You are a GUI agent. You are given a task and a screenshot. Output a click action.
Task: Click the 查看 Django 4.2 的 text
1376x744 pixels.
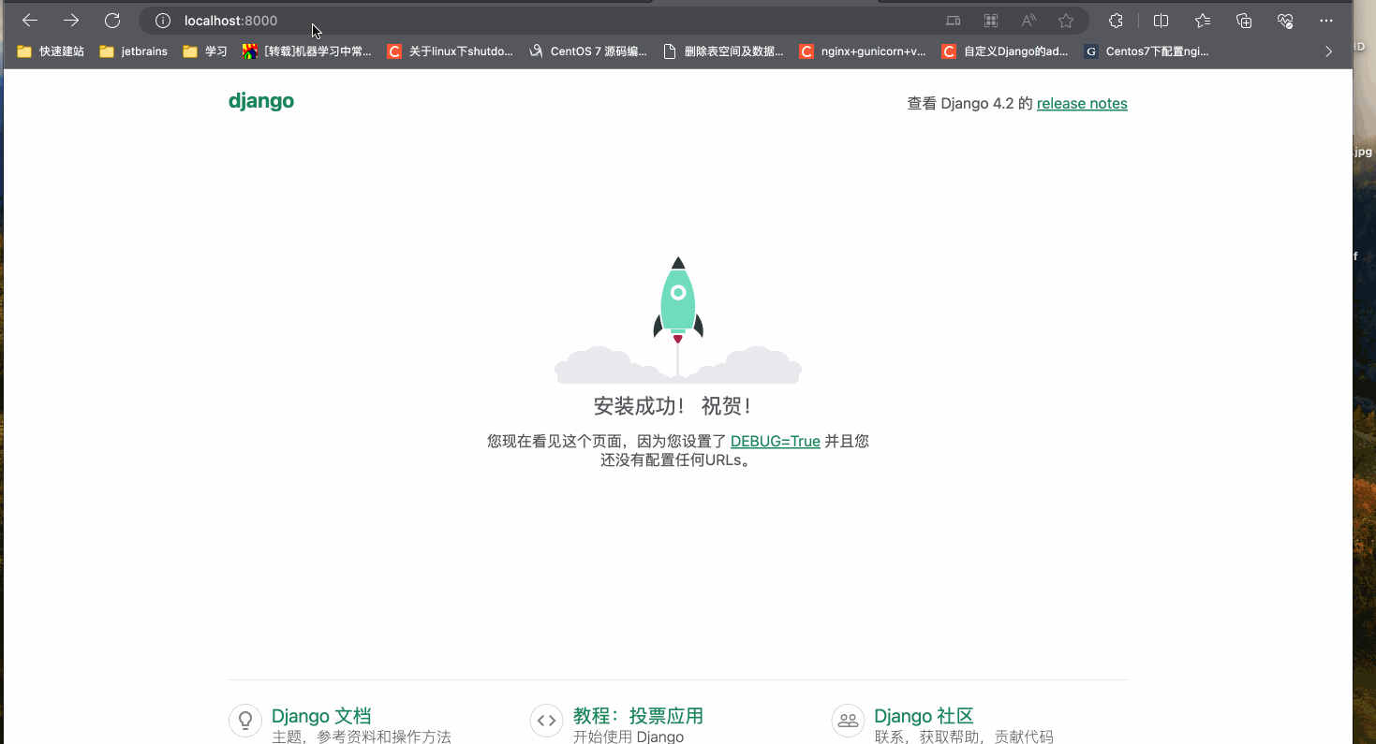969,104
